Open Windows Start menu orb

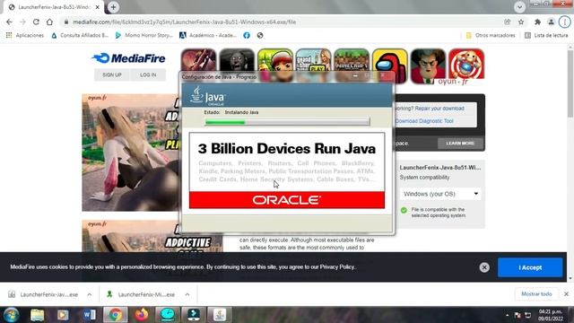click(11, 315)
